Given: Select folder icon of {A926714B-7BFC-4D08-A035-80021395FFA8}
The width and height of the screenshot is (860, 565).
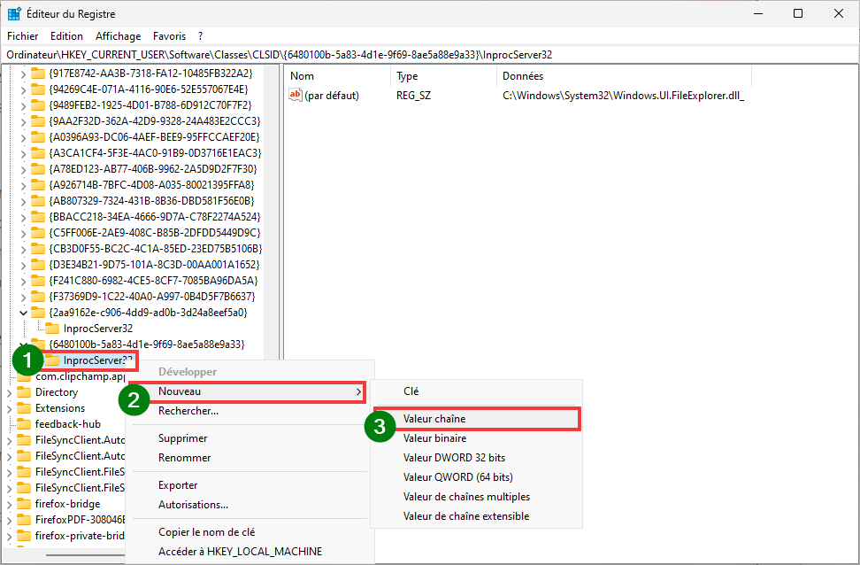Looking at the screenshot, I should [38, 184].
